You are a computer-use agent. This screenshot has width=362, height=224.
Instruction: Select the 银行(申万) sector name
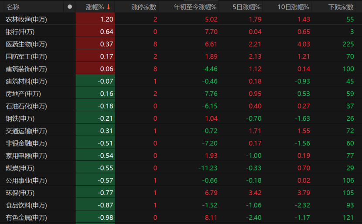click(x=20, y=32)
